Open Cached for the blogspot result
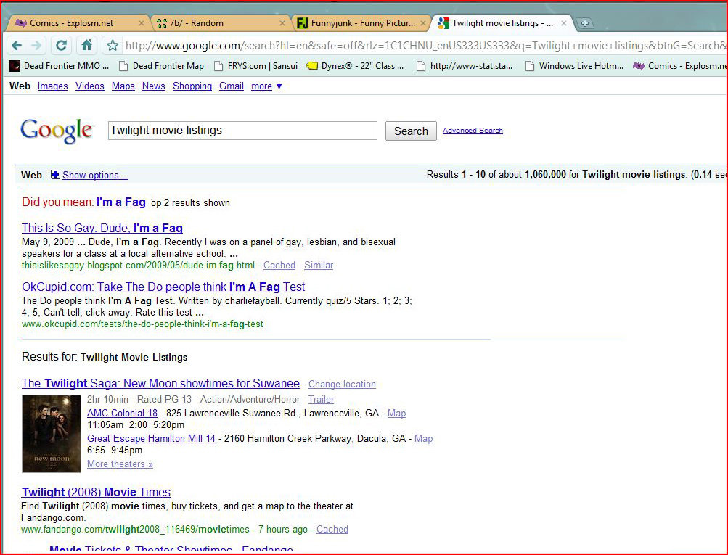 point(279,265)
